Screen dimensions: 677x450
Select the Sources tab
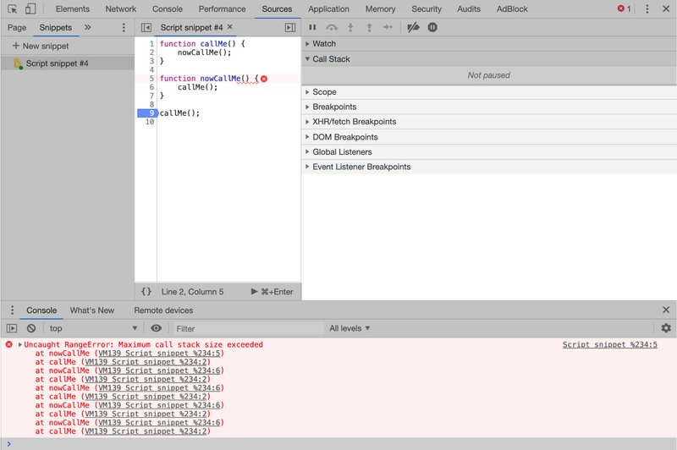277,8
